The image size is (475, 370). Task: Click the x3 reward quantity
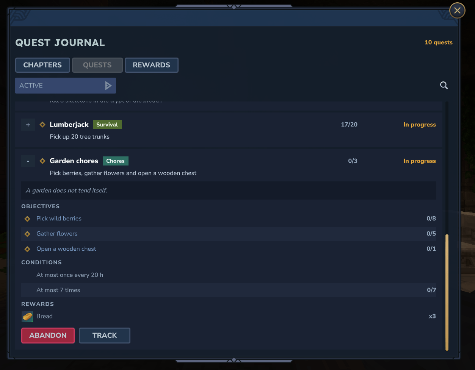pos(432,316)
